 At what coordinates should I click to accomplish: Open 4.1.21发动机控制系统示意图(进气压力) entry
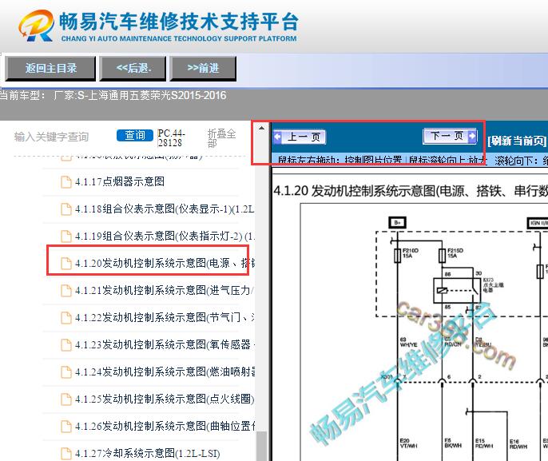tap(165, 290)
